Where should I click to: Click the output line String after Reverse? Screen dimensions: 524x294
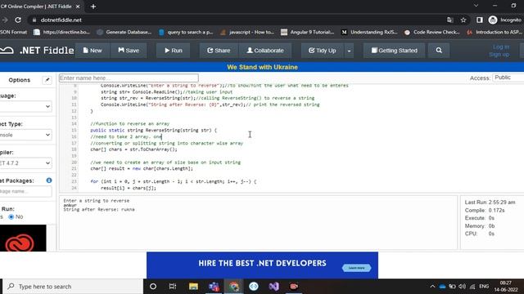tap(99, 209)
